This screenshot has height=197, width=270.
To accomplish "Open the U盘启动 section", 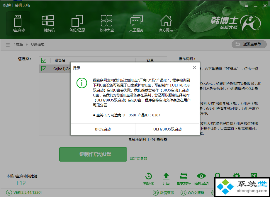I will click(18, 23).
